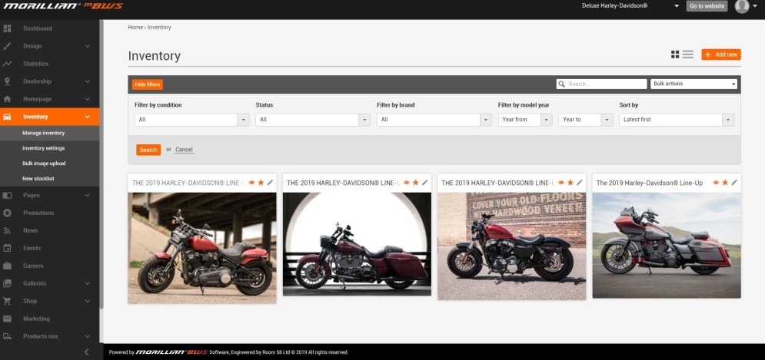
Task: Click the Careers briefcase icon
Action: pyautogui.click(x=8, y=266)
